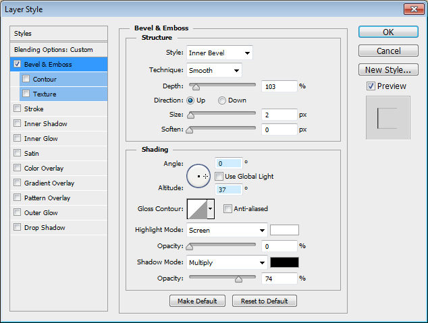Click the black Shadow Mode color swatch
This screenshot has height=323, width=428.
coord(284,262)
